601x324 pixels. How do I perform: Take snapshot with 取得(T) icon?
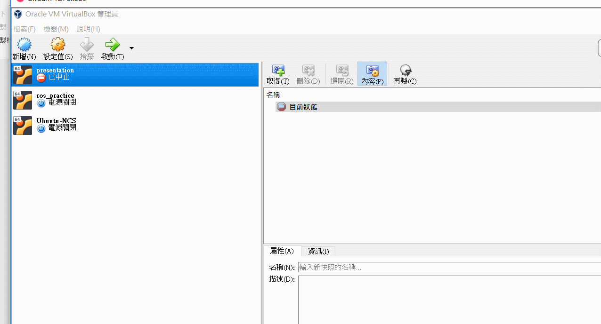(x=278, y=71)
